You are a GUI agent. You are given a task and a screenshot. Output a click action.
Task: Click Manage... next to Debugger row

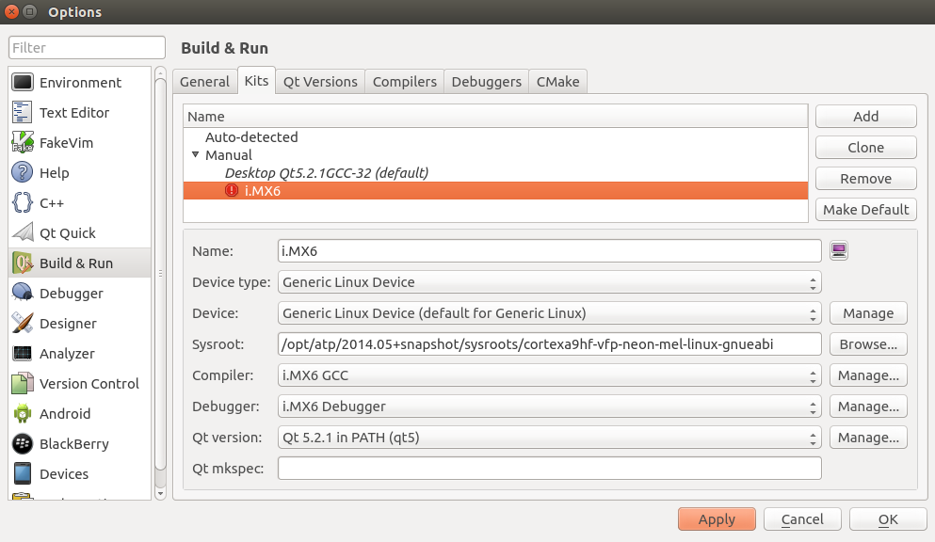click(x=868, y=406)
